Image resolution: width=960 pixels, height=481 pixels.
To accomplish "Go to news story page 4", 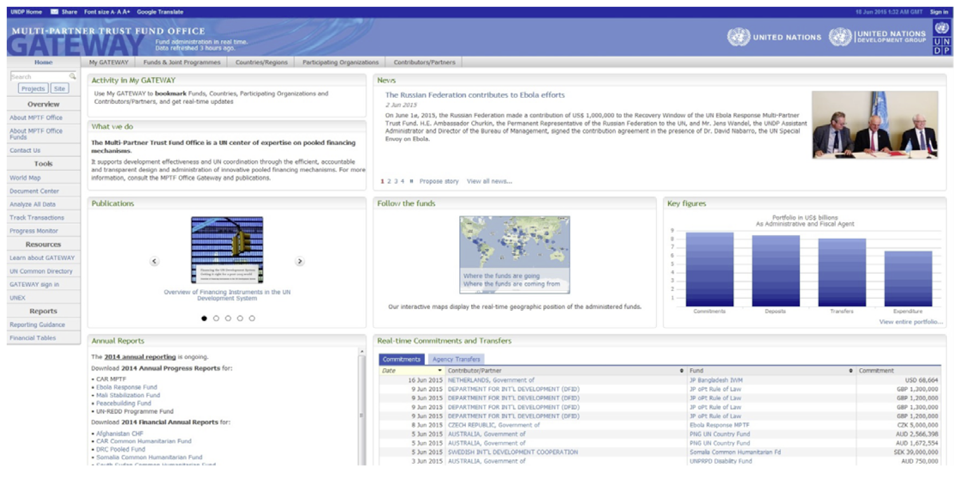I will (402, 181).
